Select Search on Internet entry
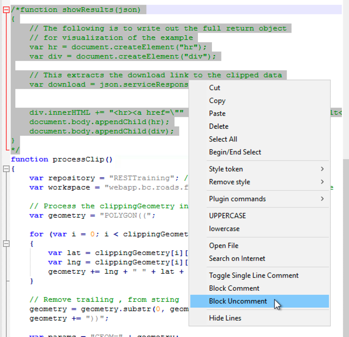 click(x=259, y=259)
